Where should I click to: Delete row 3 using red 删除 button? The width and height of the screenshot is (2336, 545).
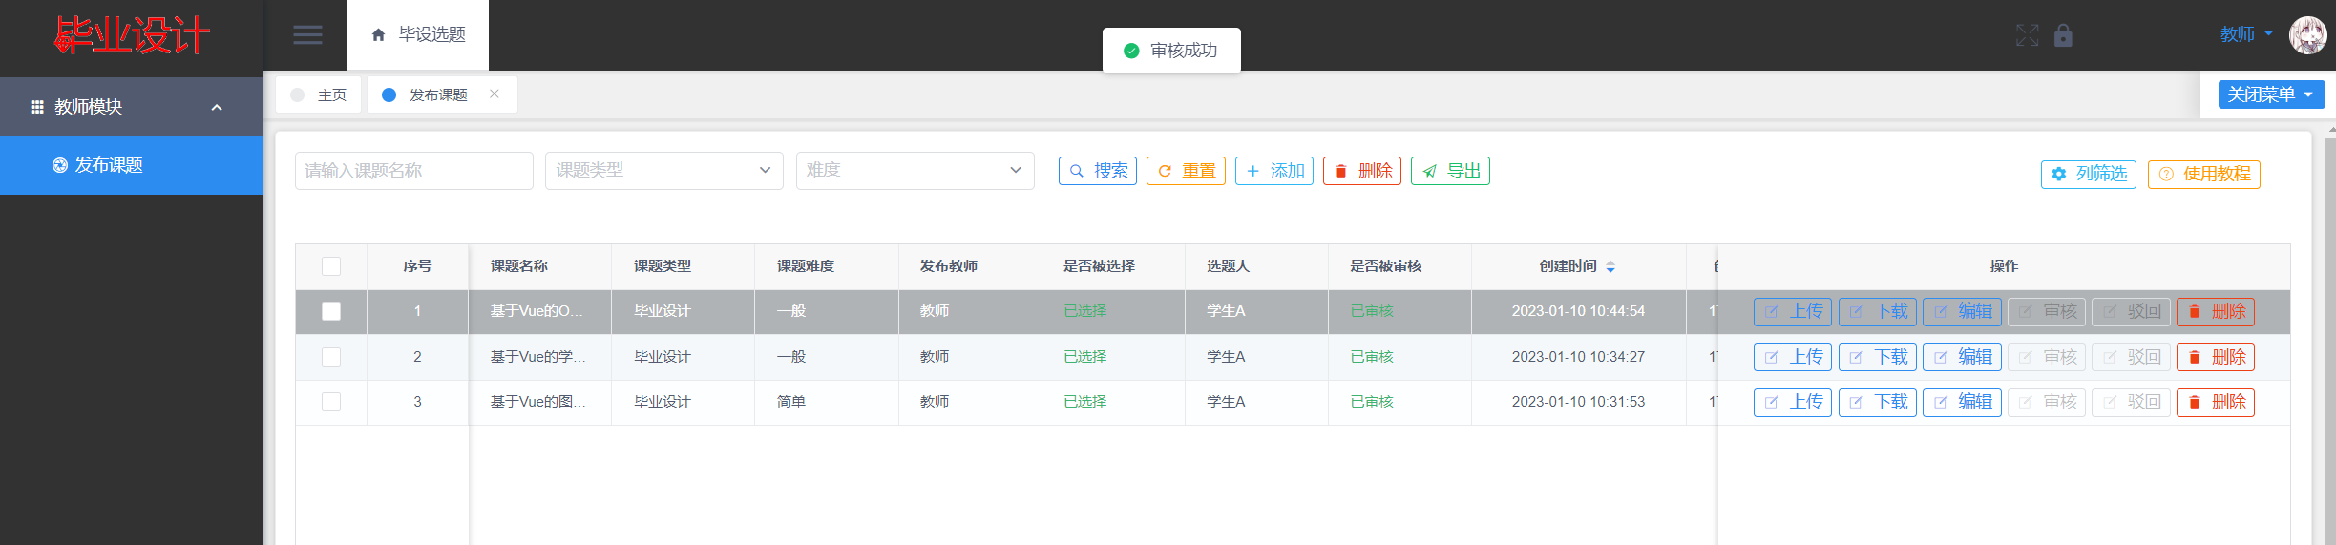(2215, 402)
